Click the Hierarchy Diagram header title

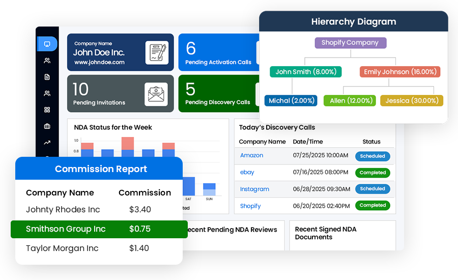click(354, 21)
